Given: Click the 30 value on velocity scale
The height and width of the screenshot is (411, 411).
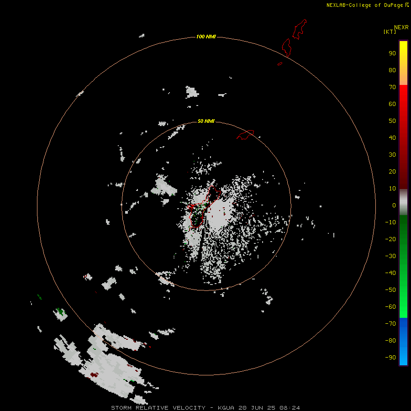Looking at the screenshot, I should point(392,155).
